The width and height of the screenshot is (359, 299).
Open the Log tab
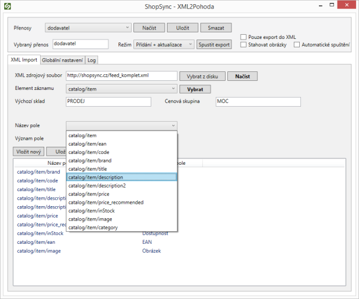pos(91,60)
